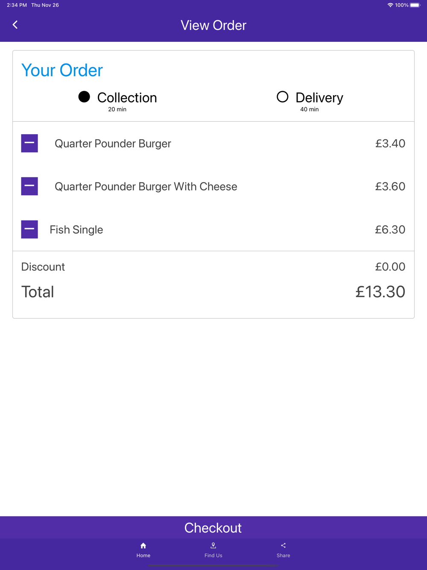Remove Quarter Pounder Burger With Cheese item
Screen dimensions: 427x570
click(x=29, y=186)
